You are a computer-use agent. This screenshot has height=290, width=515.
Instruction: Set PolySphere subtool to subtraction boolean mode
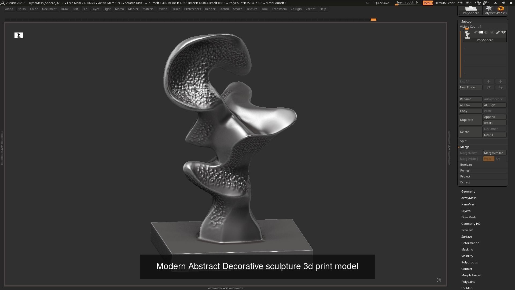[x=486, y=32]
